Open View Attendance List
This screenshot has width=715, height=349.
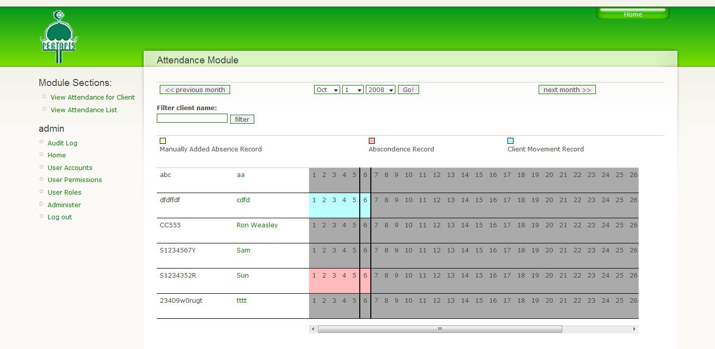[x=84, y=110]
